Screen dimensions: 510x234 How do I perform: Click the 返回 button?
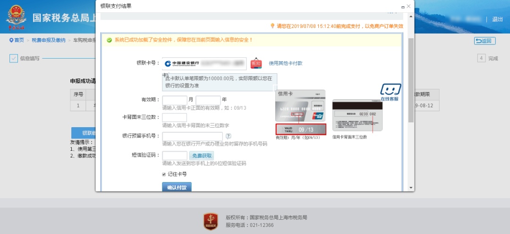coord(484,41)
